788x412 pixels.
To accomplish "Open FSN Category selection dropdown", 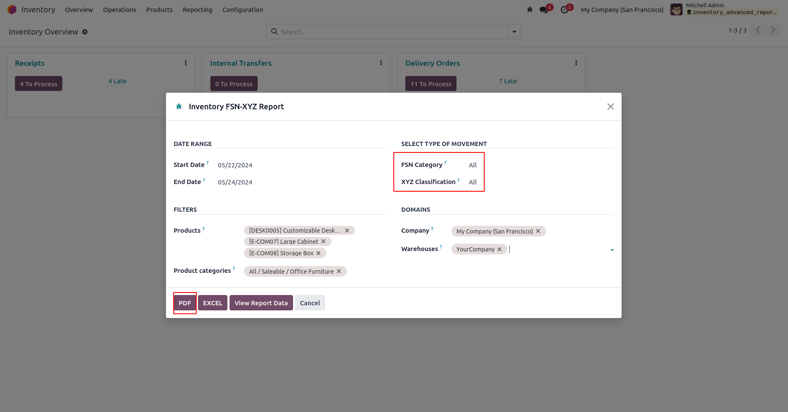I will pyautogui.click(x=473, y=165).
